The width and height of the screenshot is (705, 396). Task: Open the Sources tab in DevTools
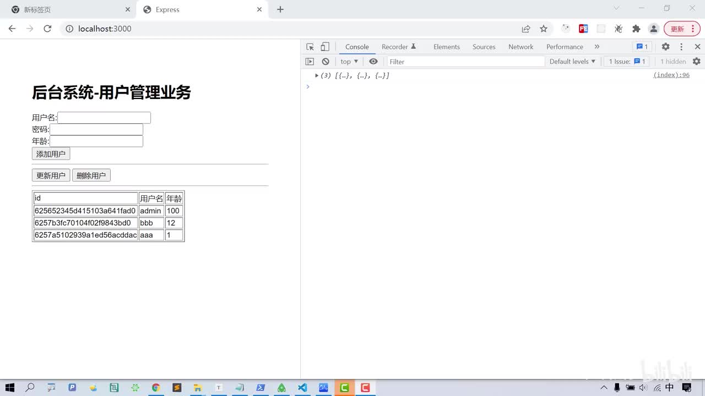pyautogui.click(x=484, y=47)
